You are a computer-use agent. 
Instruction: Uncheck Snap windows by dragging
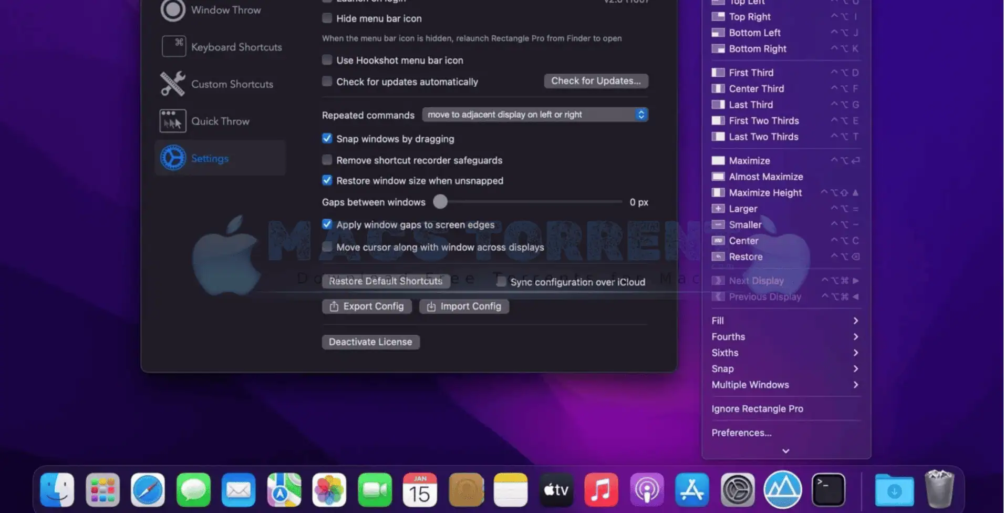point(327,138)
